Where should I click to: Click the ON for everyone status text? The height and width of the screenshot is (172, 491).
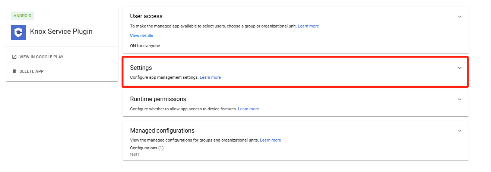click(x=145, y=46)
